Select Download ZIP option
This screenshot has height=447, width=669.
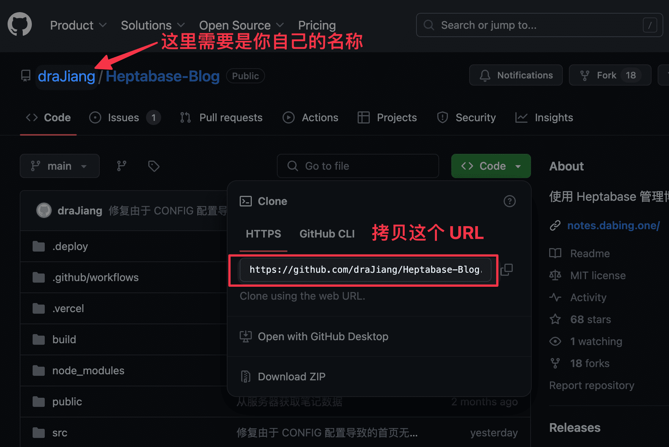click(x=291, y=377)
